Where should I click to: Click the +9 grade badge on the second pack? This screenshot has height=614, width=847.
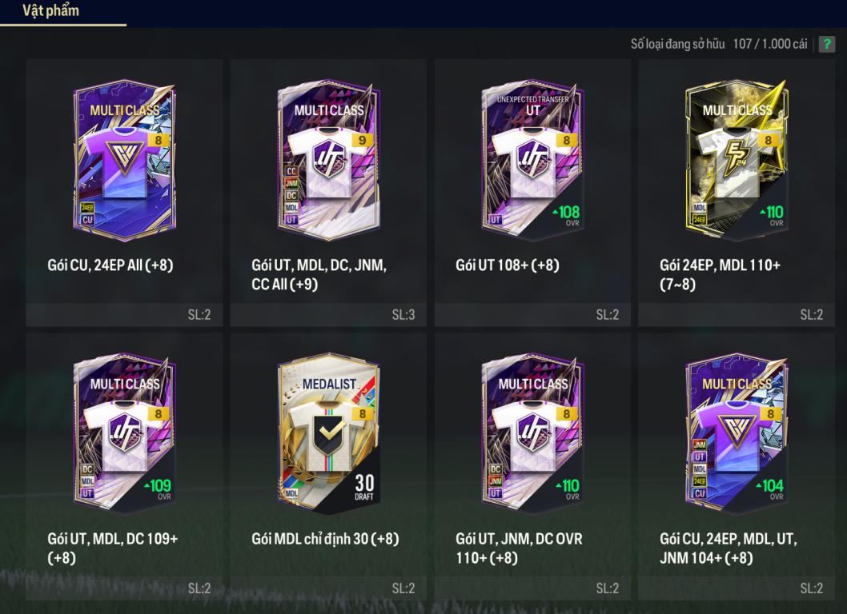click(362, 140)
